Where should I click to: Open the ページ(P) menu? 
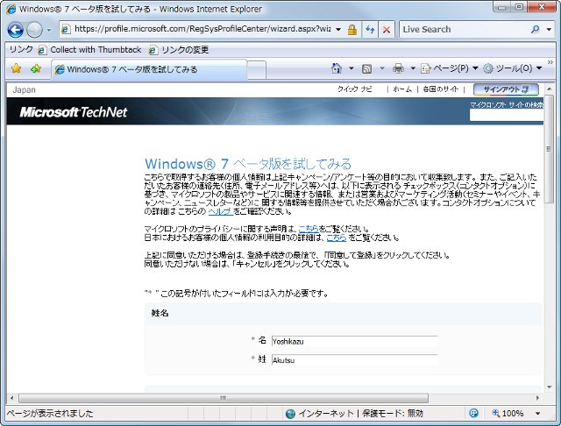[x=450, y=68]
